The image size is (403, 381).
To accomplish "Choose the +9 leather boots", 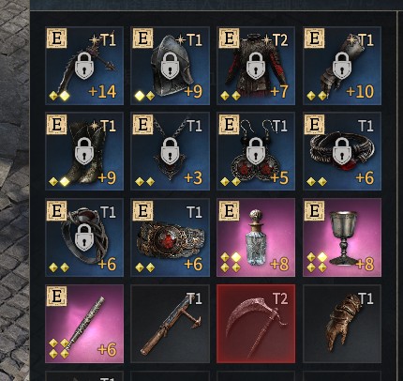I will [x=84, y=151].
